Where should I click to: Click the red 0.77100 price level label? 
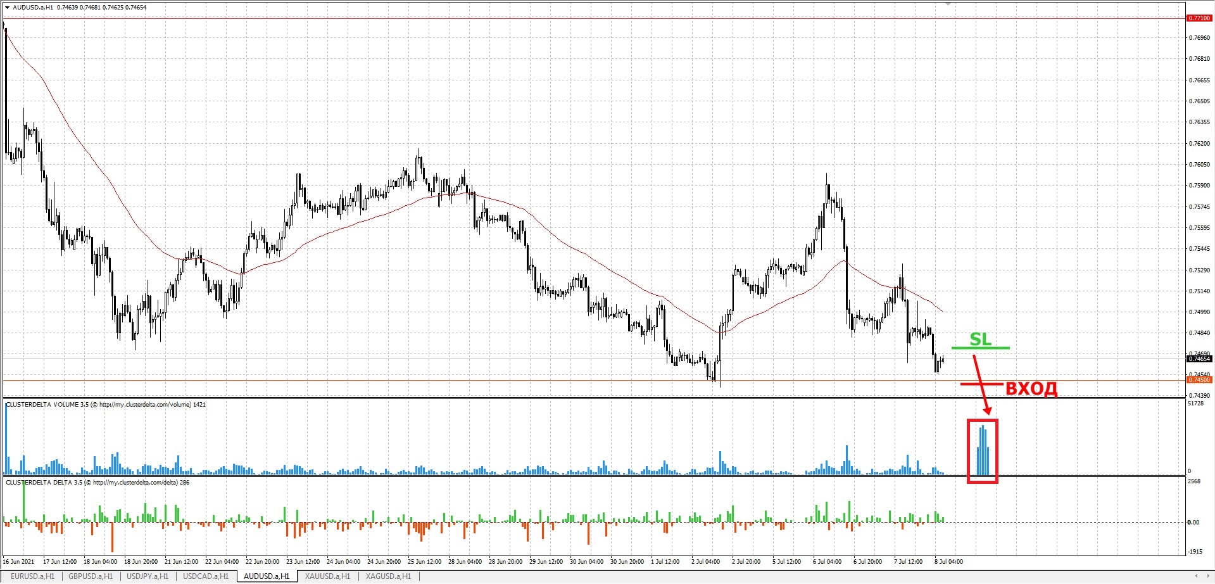1199,18
